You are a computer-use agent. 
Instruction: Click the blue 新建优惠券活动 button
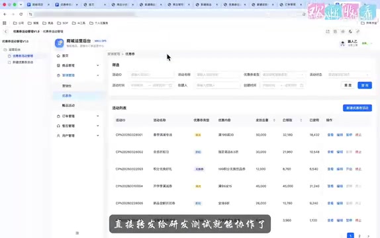(357, 108)
